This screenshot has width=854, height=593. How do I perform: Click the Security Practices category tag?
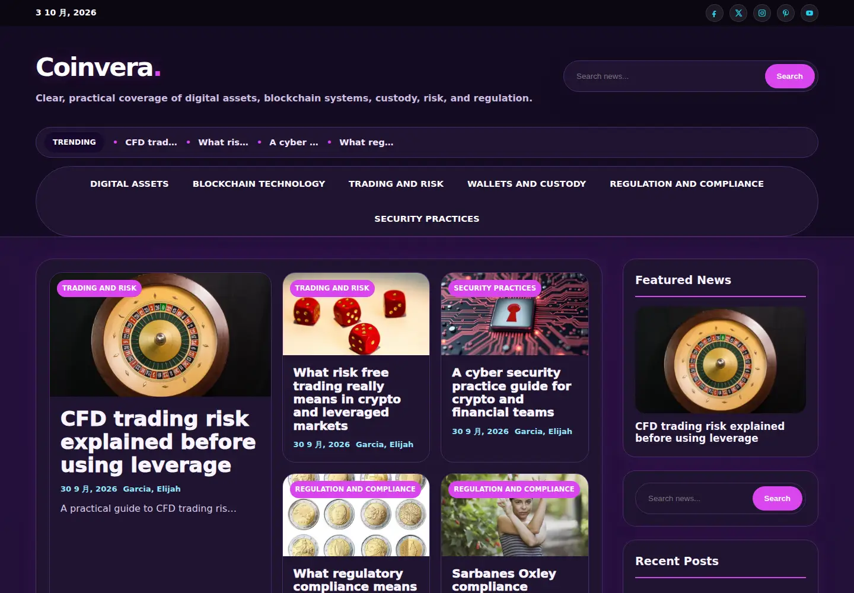click(x=495, y=288)
